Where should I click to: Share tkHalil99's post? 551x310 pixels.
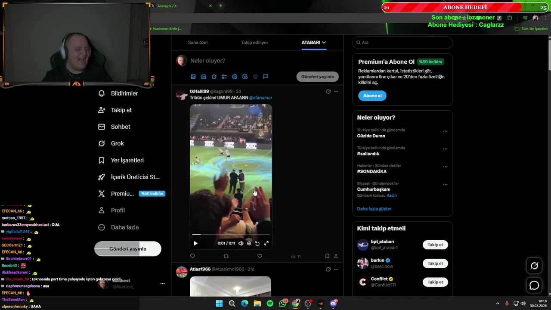pyautogui.click(x=336, y=256)
